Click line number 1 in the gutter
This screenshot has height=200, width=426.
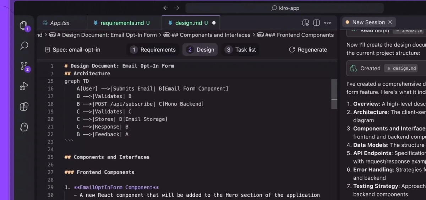pyautogui.click(x=52, y=66)
